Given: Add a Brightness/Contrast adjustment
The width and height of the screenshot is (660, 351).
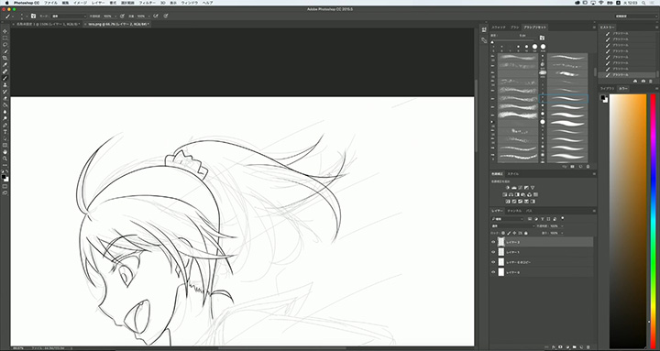Looking at the screenshot, I should 508,188.
